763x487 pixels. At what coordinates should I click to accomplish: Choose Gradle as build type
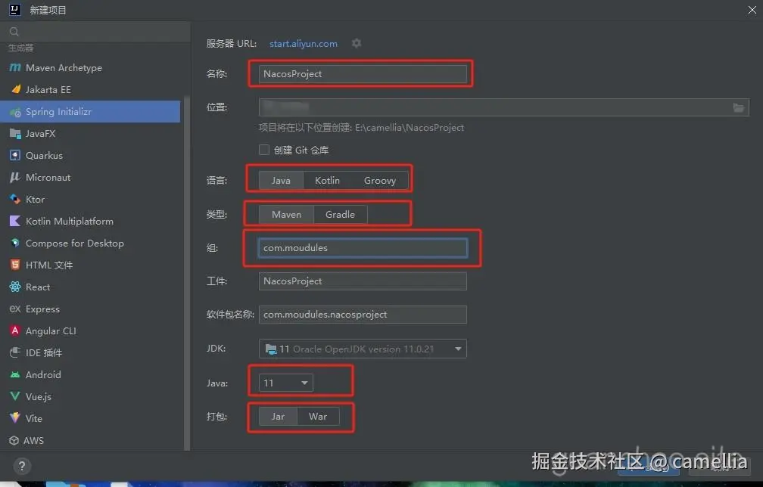(x=340, y=214)
